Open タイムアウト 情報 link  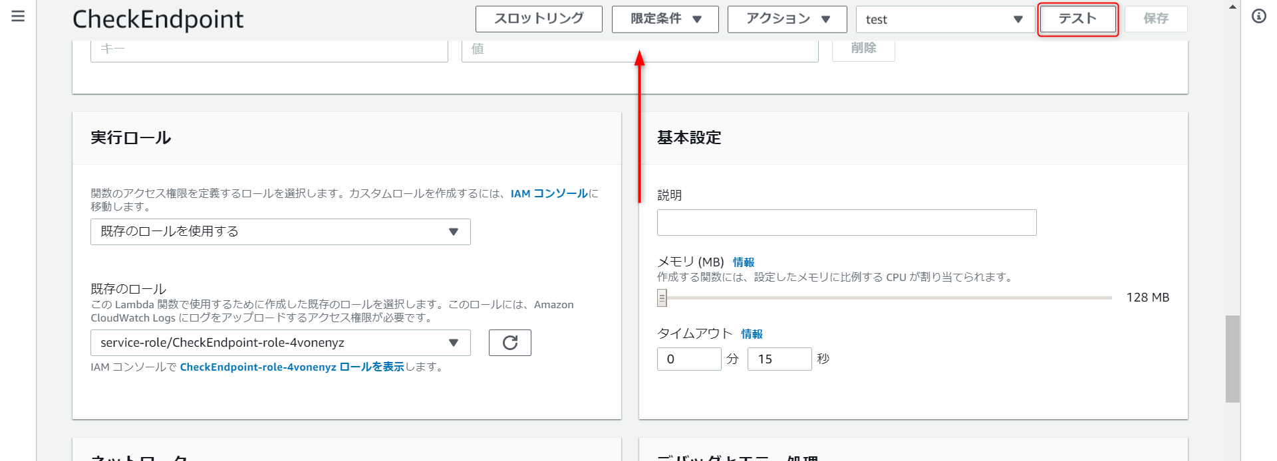tap(752, 334)
